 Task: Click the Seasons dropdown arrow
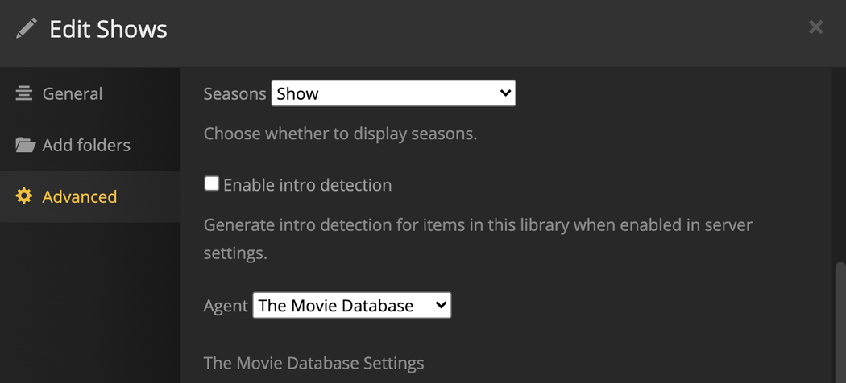(x=505, y=93)
